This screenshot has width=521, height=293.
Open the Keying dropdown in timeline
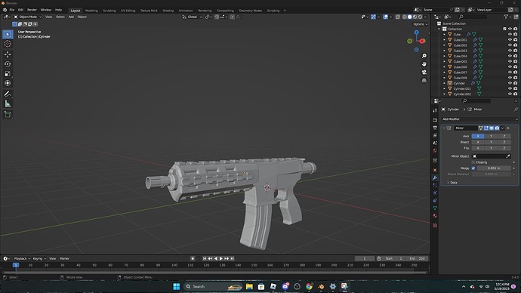coord(39,258)
